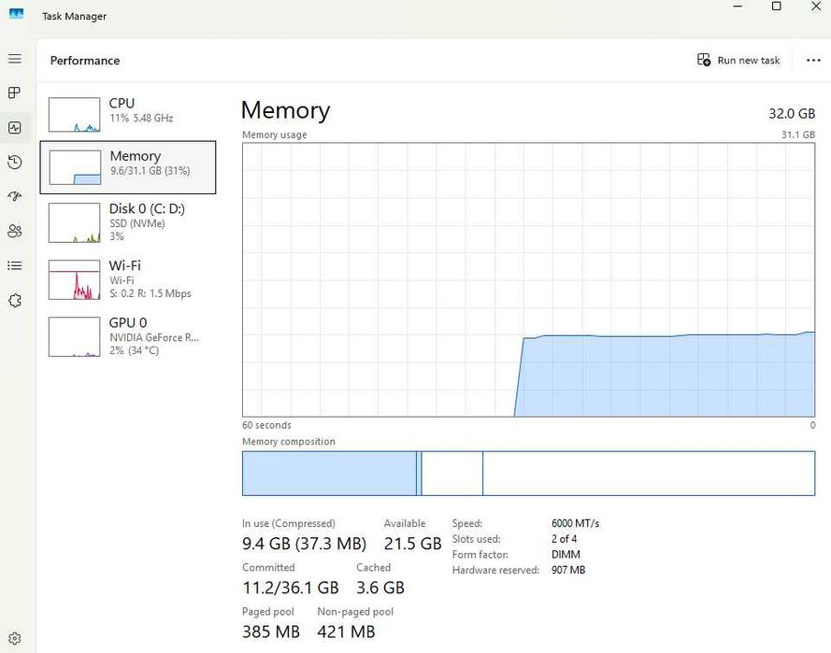831x653 pixels.
Task: Select the CPU performance entry
Action: coord(128,113)
